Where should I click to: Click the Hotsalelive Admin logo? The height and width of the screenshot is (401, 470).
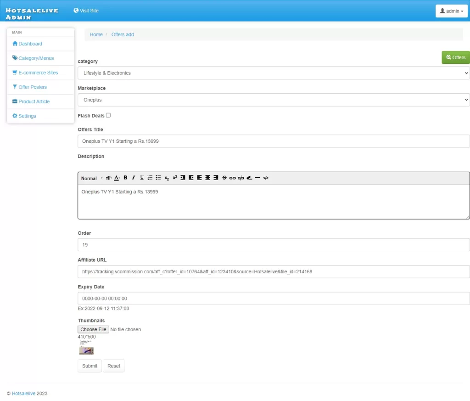32,14
